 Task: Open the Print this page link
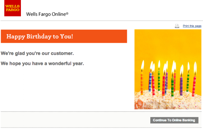[x=192, y=26]
